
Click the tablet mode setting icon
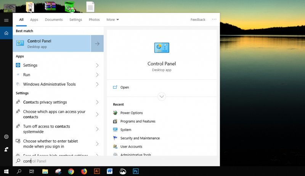point(18,141)
